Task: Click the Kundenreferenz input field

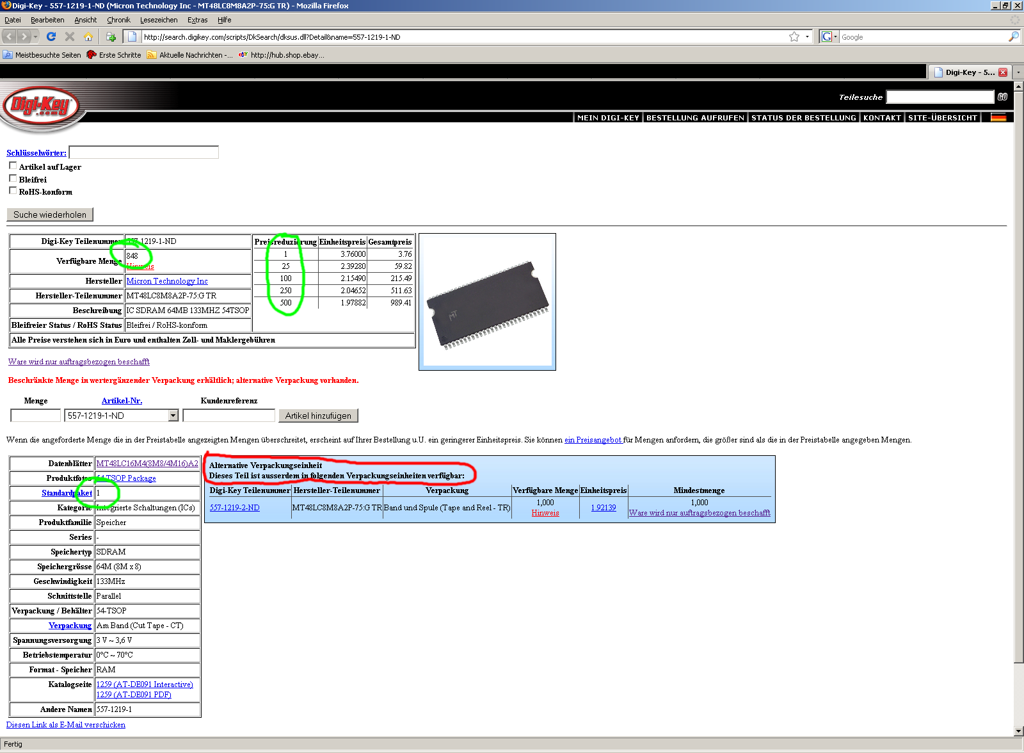Action: (228, 416)
